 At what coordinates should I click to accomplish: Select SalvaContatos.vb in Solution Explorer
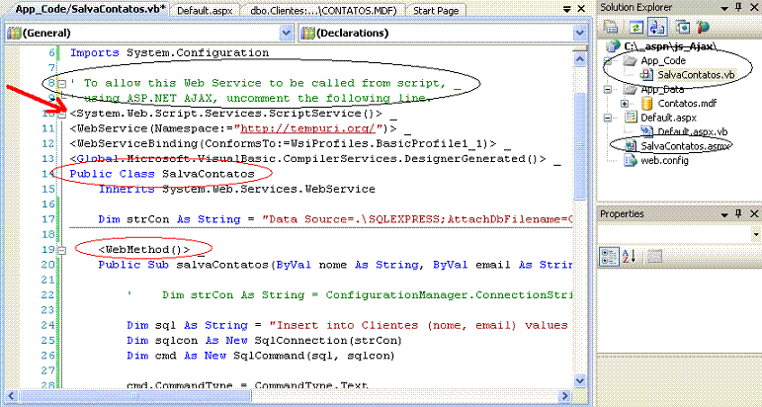[x=696, y=75]
